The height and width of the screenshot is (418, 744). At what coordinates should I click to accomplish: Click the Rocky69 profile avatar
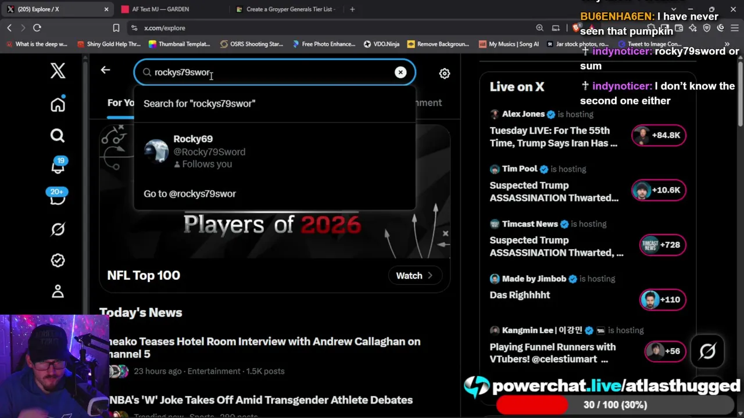pyautogui.click(x=156, y=151)
